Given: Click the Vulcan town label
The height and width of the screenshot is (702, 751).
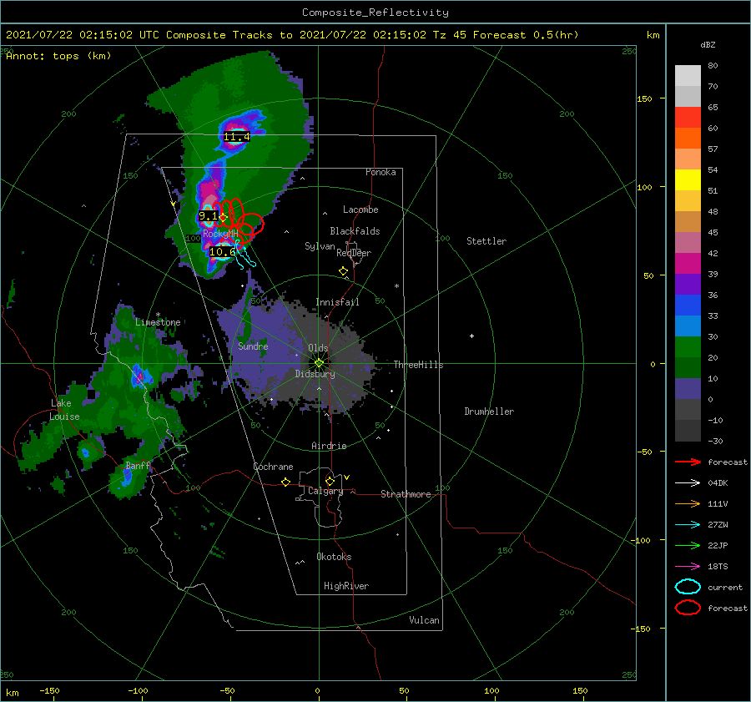Looking at the screenshot, I should (x=424, y=620).
